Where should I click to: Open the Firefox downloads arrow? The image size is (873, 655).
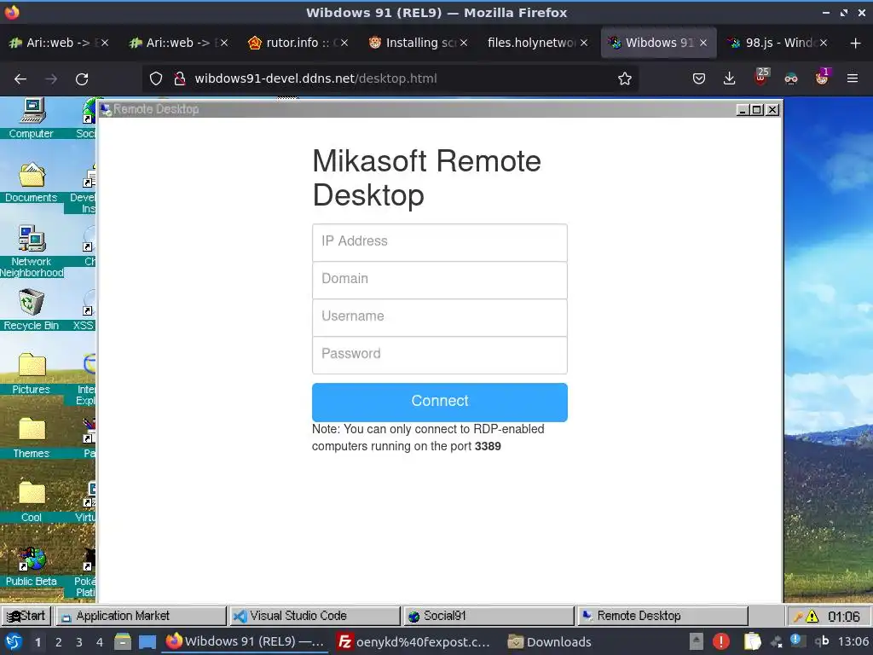pyautogui.click(x=730, y=78)
